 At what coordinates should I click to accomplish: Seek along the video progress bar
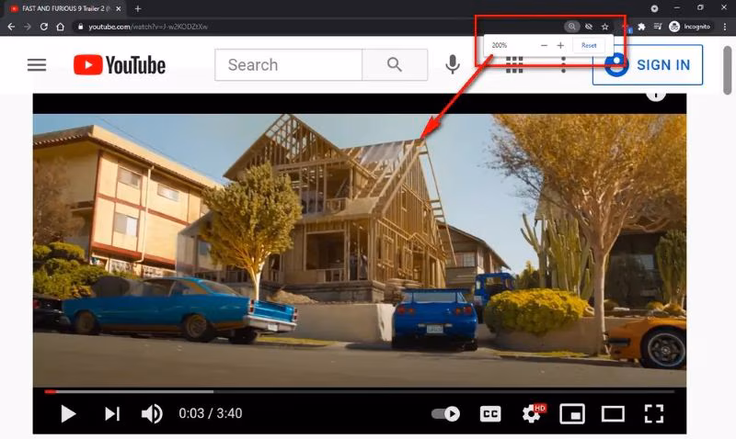360,391
